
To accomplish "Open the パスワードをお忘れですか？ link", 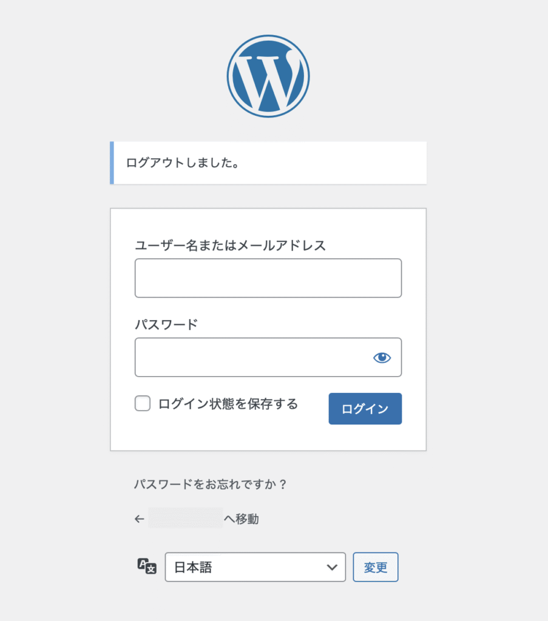I will click(210, 485).
